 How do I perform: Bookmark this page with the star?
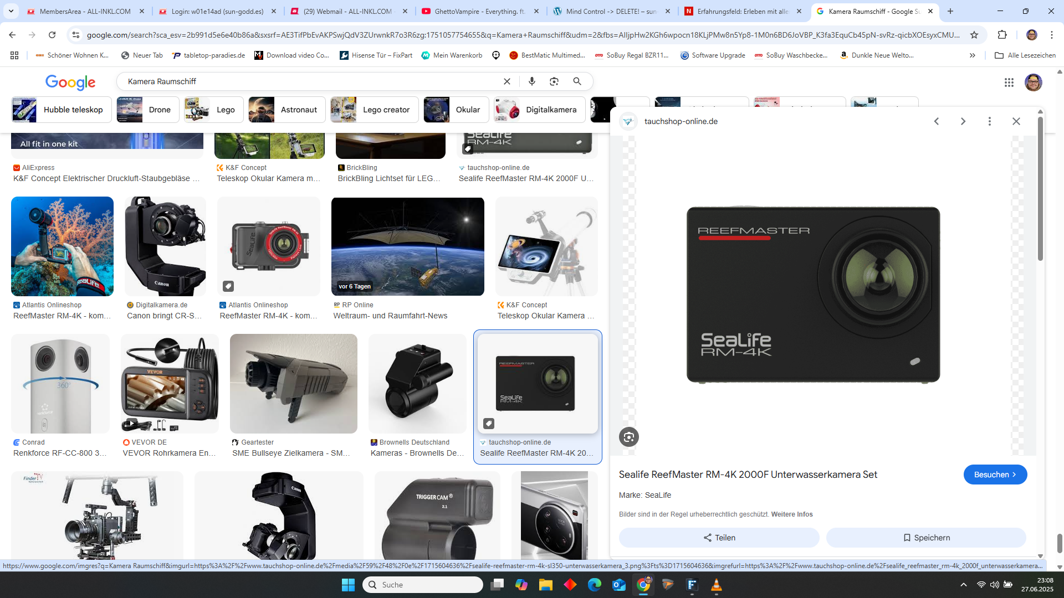point(974,35)
